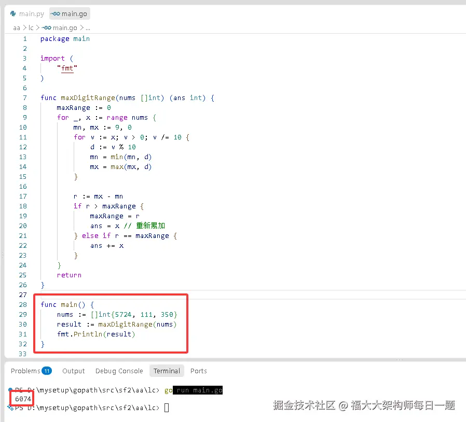The width and height of the screenshot is (466, 422).
Task: Open the 'aa' breadcrumb folder
Action: [x=17, y=28]
